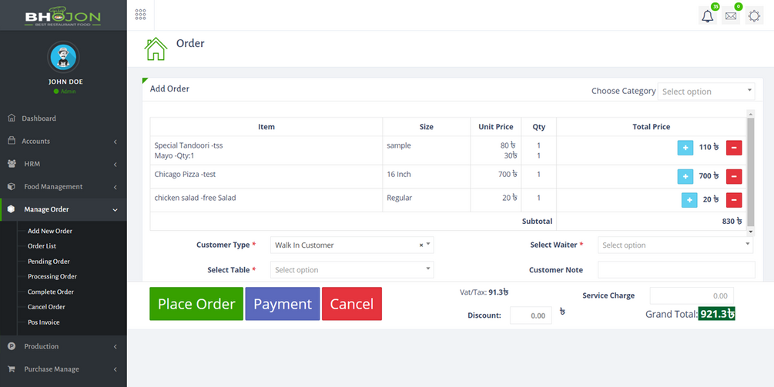Open Complete Order page
Image resolution: width=774 pixels, height=387 pixels.
tap(51, 292)
